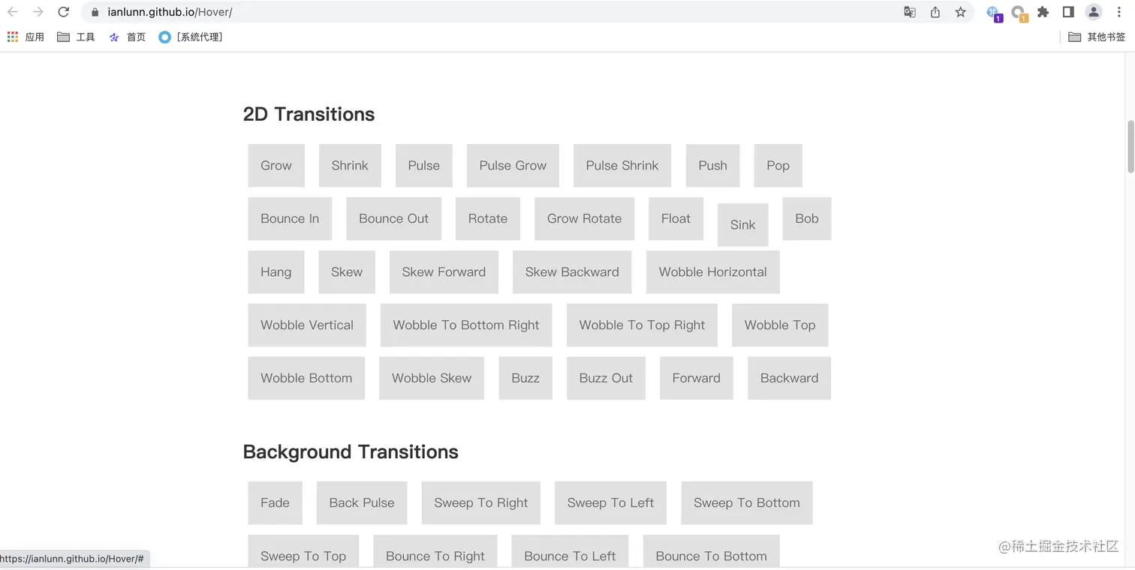
Task: Open the 应用 apps shortcut
Action: (x=26, y=37)
